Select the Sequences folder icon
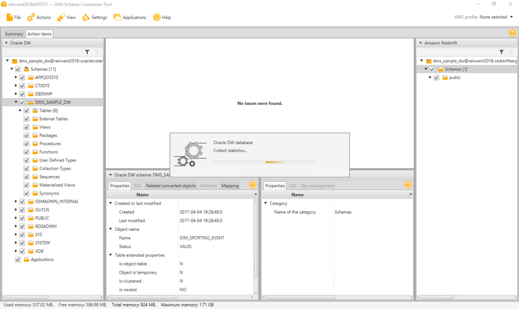Viewport: 519px width, 309px height. [x=35, y=177]
